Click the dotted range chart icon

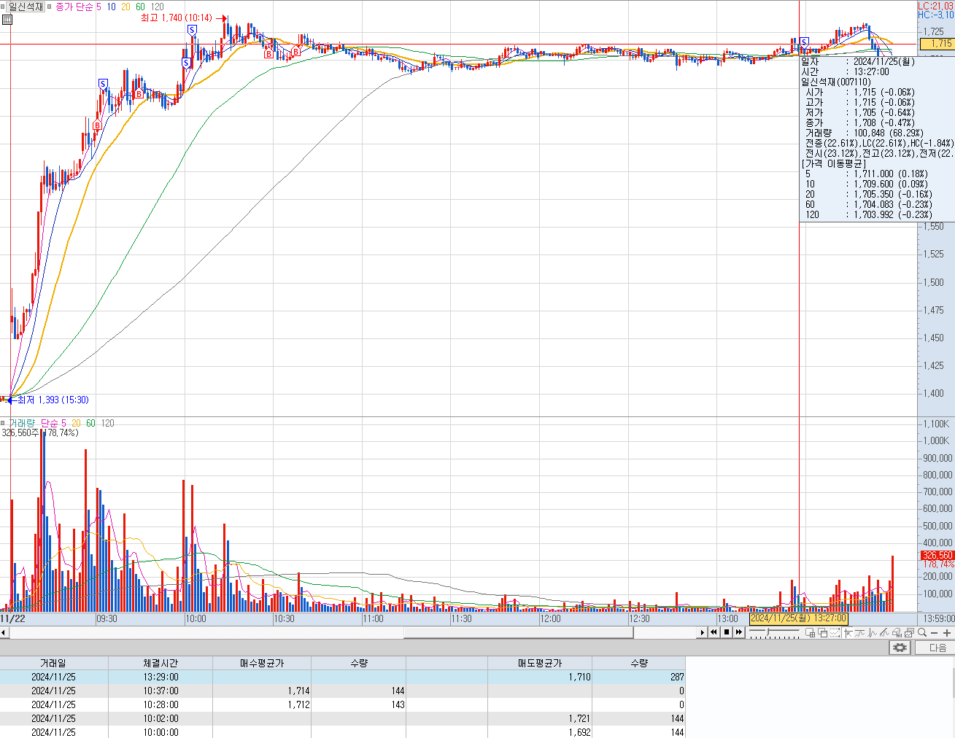(x=835, y=633)
